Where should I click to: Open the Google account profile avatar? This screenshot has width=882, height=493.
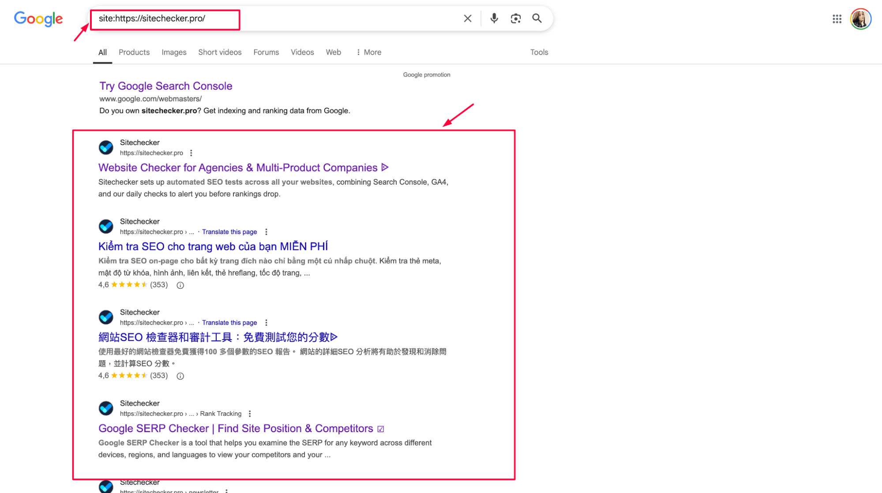click(x=860, y=19)
